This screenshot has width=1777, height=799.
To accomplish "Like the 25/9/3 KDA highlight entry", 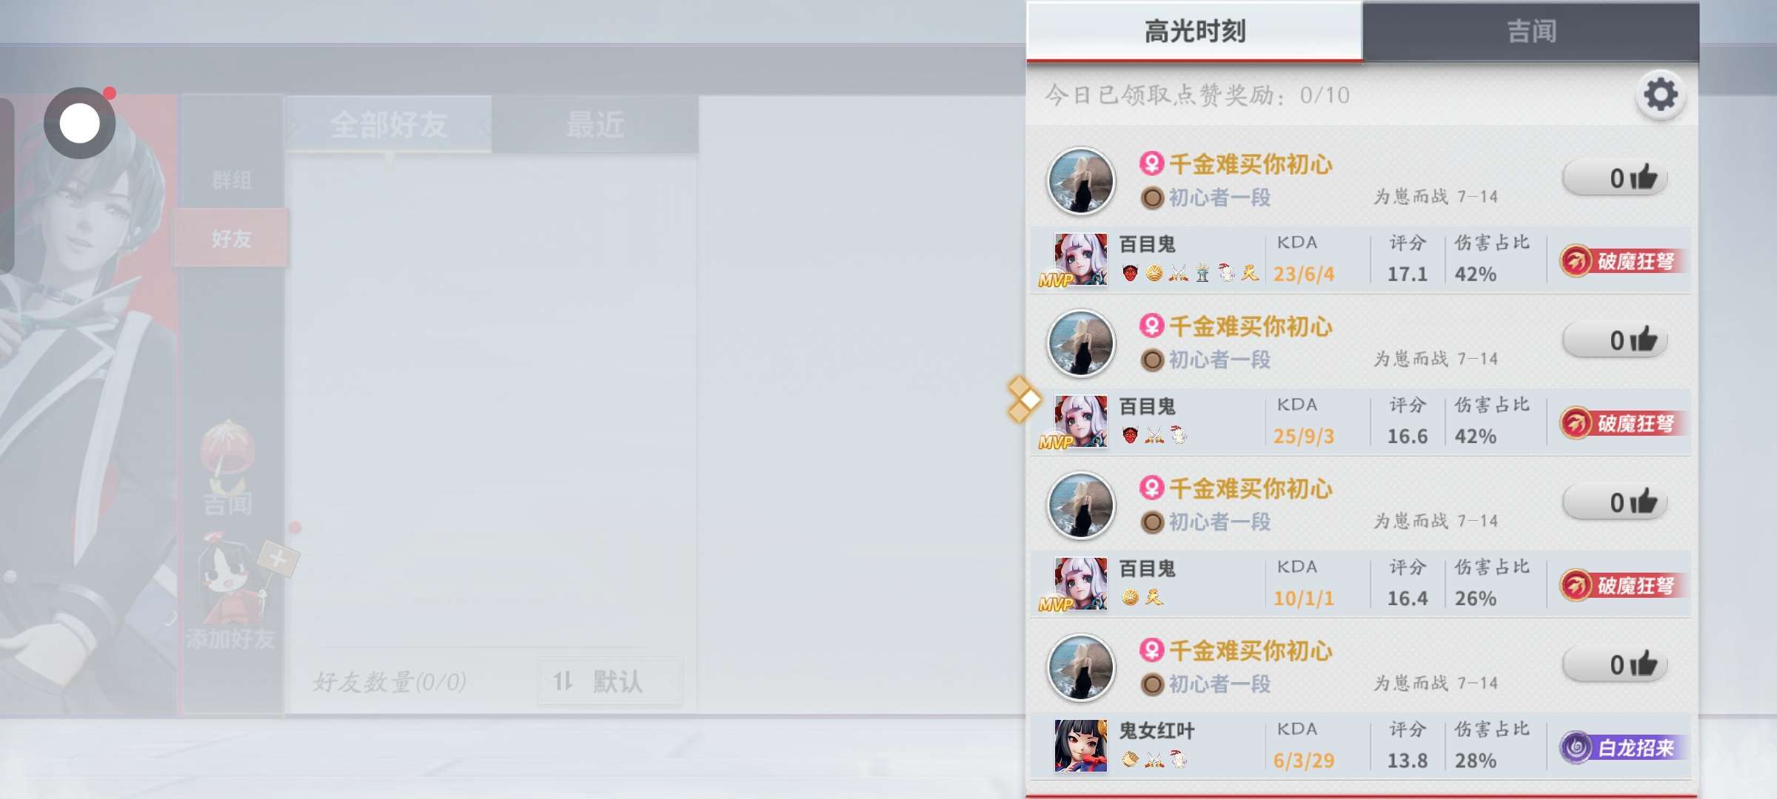I will 1615,340.
